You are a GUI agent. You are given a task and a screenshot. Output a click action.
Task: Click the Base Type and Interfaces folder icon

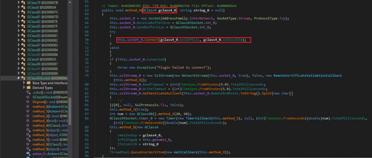tap(29, 83)
